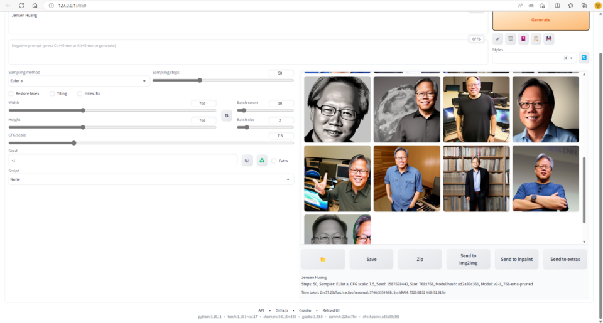603x323 pixels.
Task: Open the output folder icon button
Action: [323, 259]
